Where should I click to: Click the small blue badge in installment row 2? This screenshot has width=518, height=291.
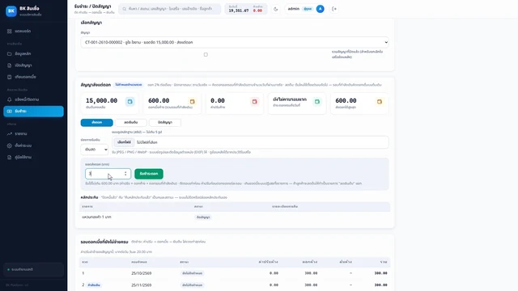(x=94, y=285)
